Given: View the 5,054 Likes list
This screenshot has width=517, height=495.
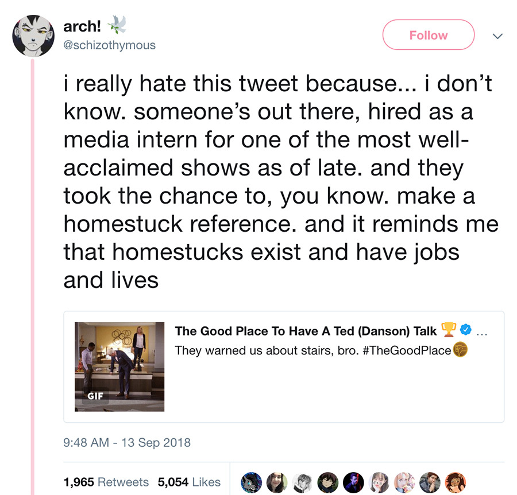Looking at the screenshot, I should pyautogui.click(x=189, y=482).
